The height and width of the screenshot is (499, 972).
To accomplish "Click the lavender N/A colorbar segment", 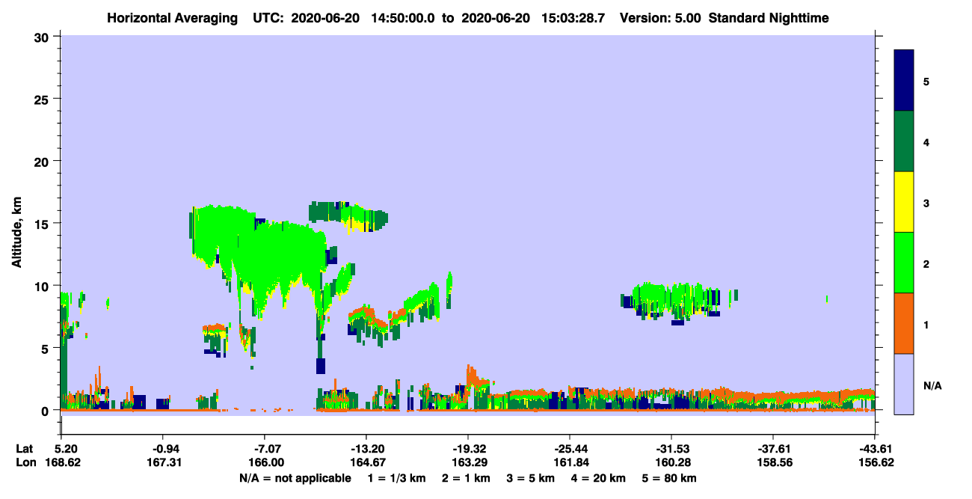I will pyautogui.click(x=904, y=384).
